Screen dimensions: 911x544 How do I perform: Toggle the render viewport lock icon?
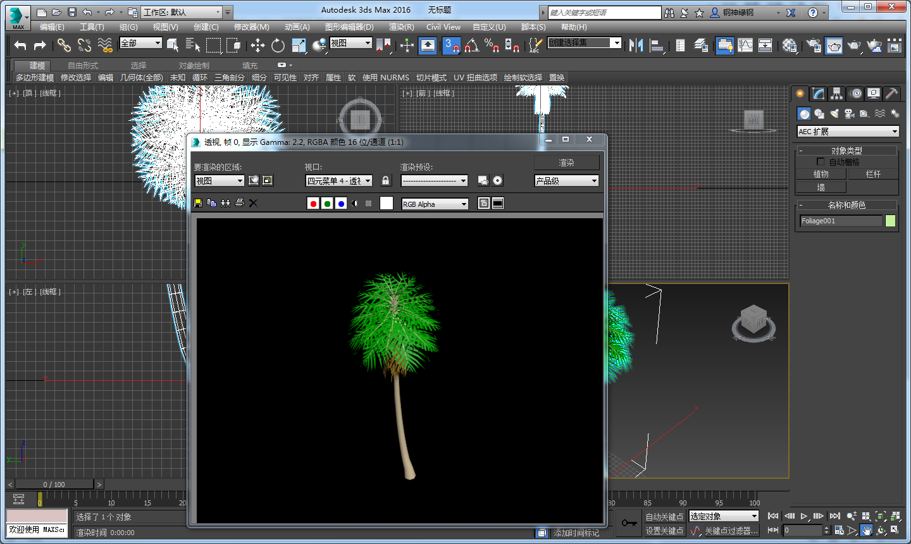pyautogui.click(x=385, y=180)
